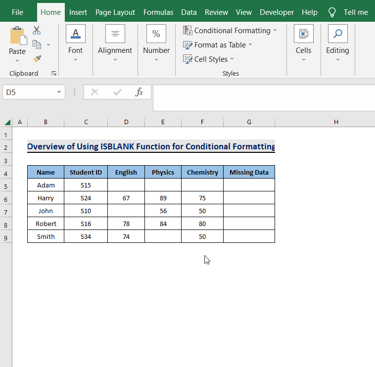Click the Cell Styles icon
The width and height of the screenshot is (375, 367).
(x=187, y=59)
